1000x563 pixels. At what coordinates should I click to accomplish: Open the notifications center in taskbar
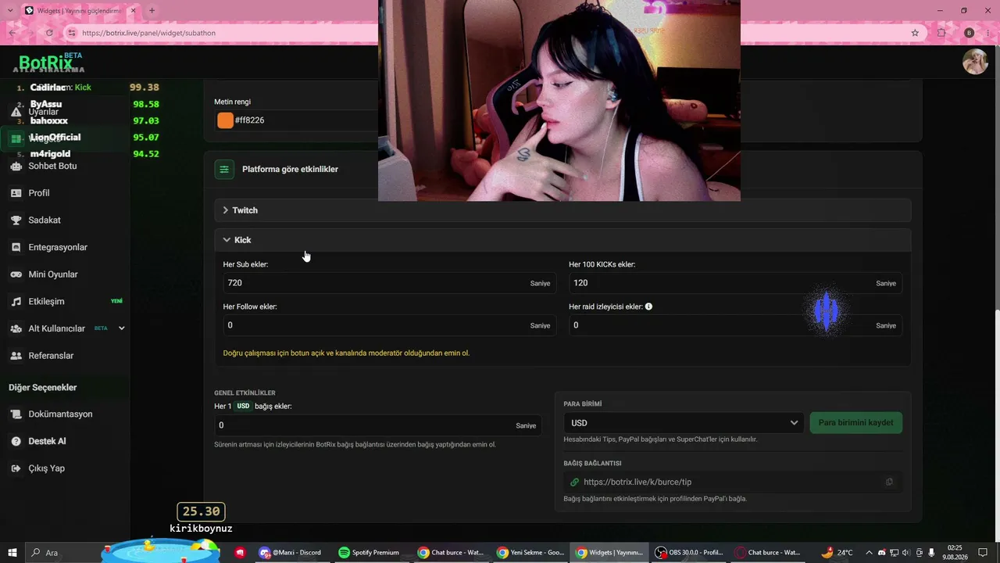[x=983, y=553]
